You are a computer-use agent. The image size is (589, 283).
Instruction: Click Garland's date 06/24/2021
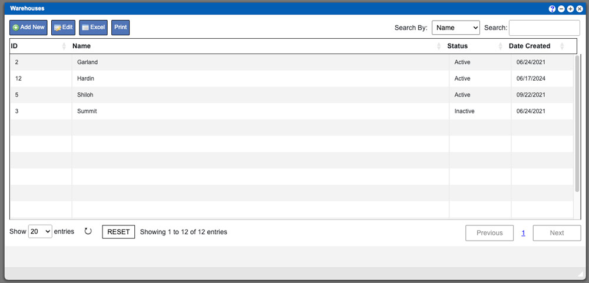point(531,62)
